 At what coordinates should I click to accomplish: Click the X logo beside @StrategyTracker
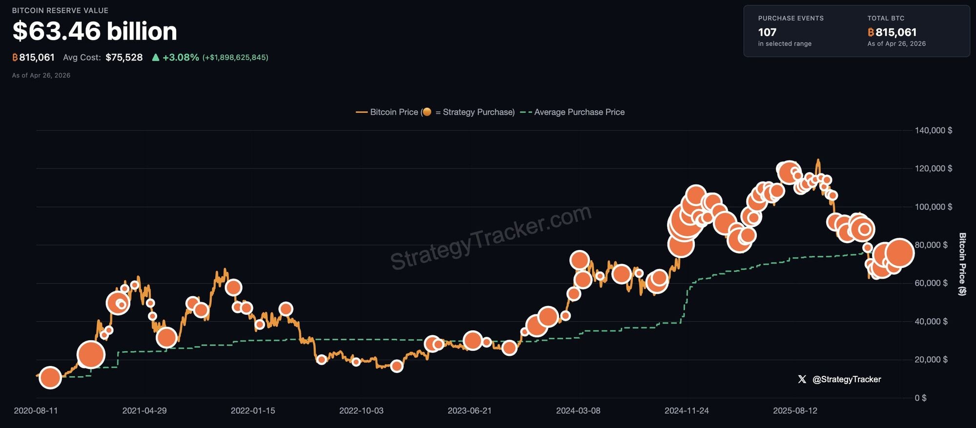(x=802, y=379)
